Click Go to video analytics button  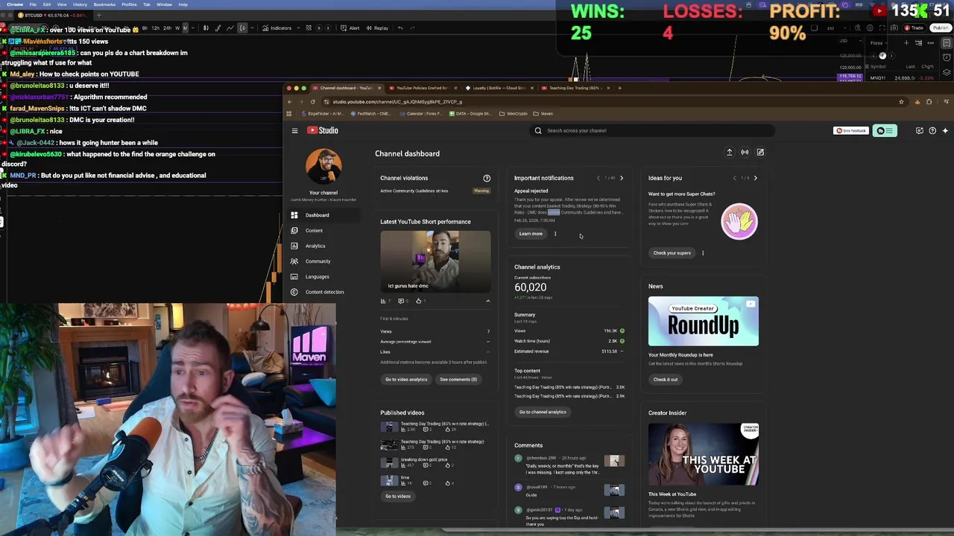coord(406,379)
